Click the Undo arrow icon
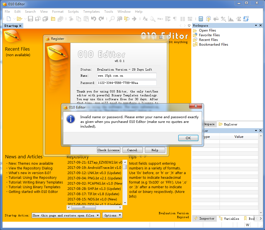The image size is (265, 230). pos(93,19)
